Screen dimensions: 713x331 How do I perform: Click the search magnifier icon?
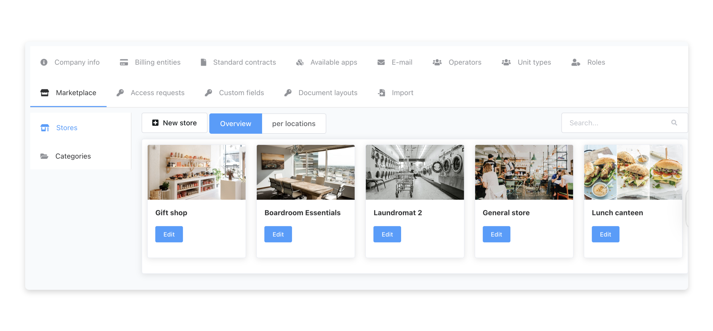tap(674, 123)
